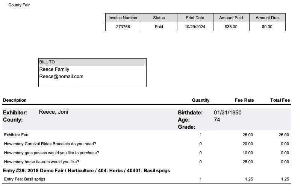Click the Description column heading
The height and width of the screenshot is (185, 292).
point(15,100)
